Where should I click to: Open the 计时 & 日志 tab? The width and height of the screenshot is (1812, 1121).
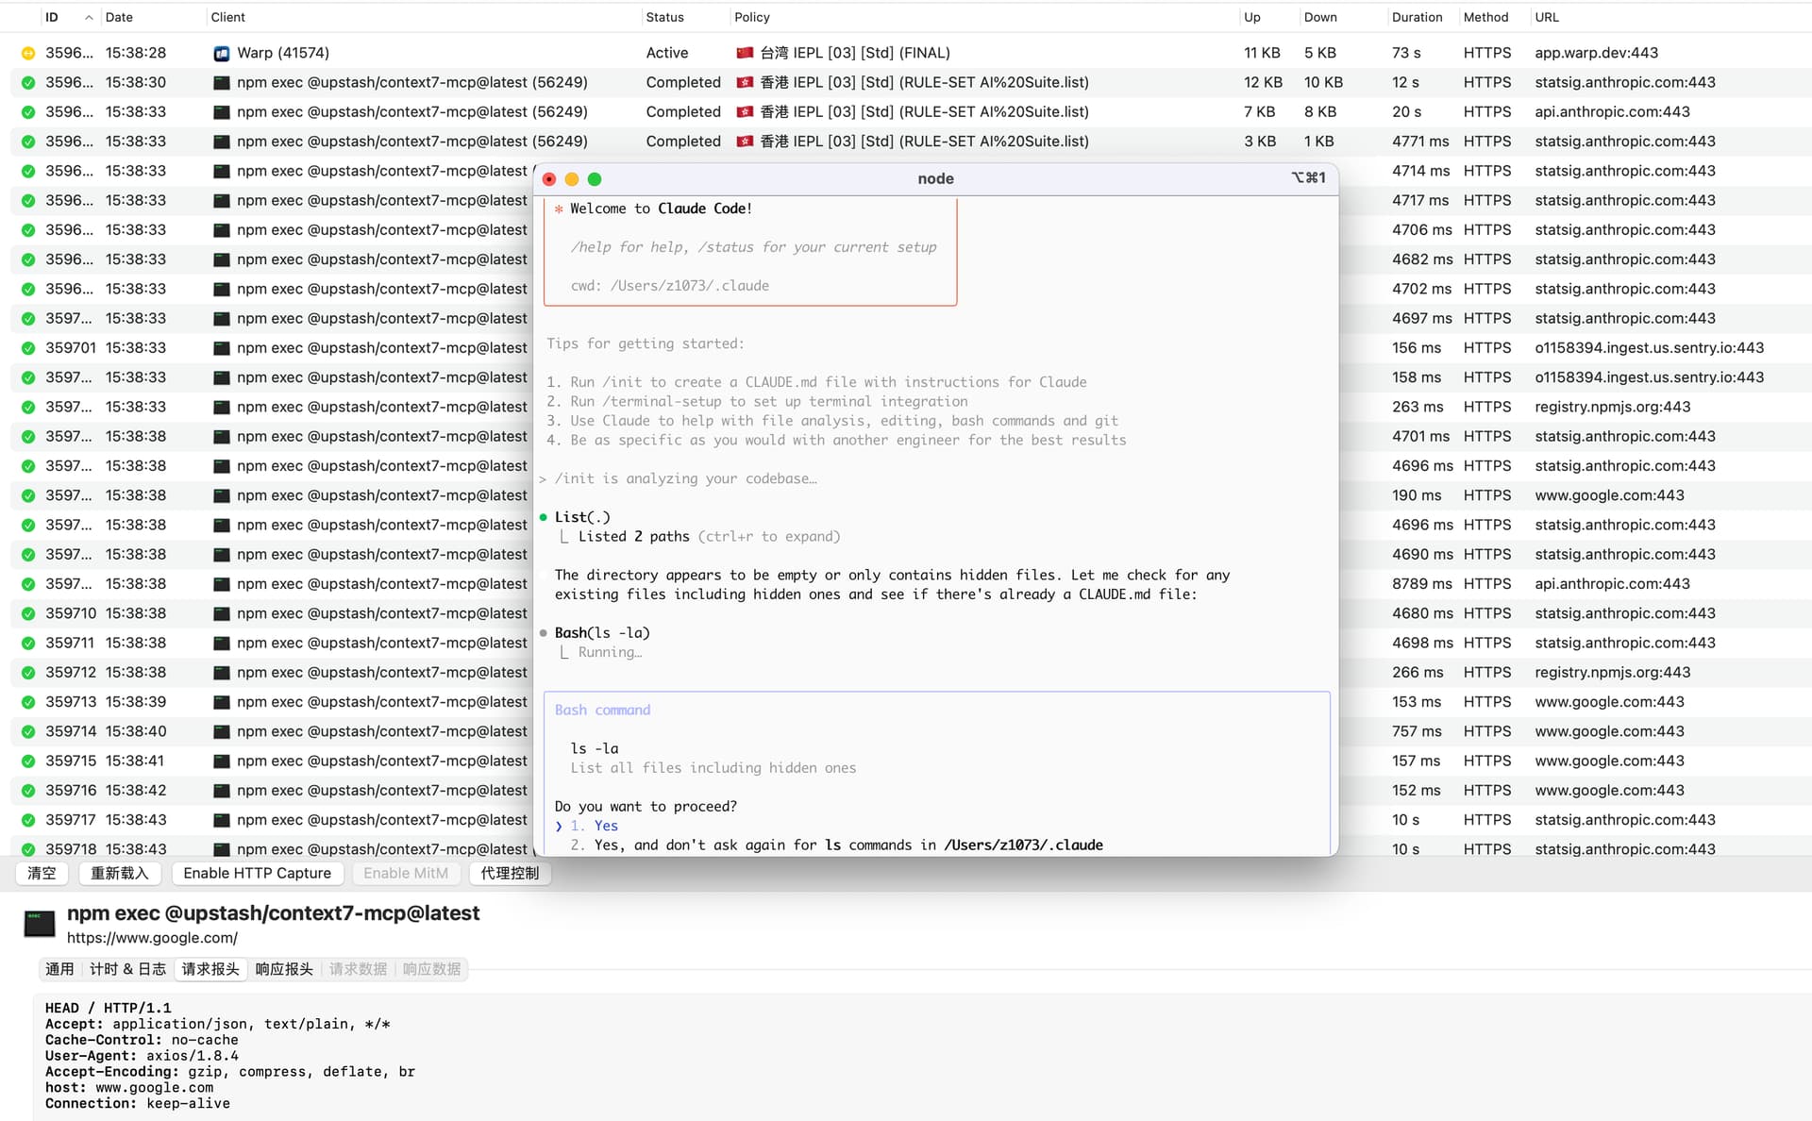(x=127, y=969)
